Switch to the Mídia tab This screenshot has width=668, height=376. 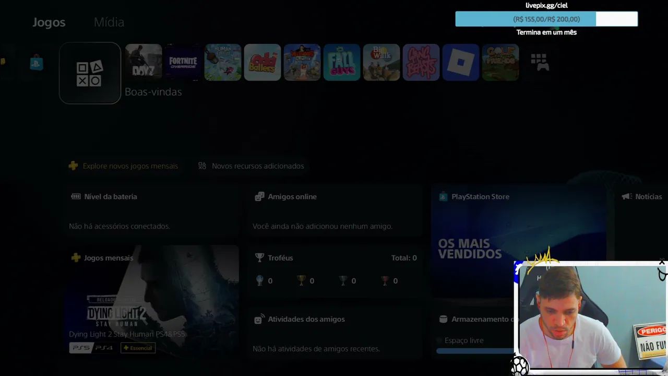[x=109, y=22]
